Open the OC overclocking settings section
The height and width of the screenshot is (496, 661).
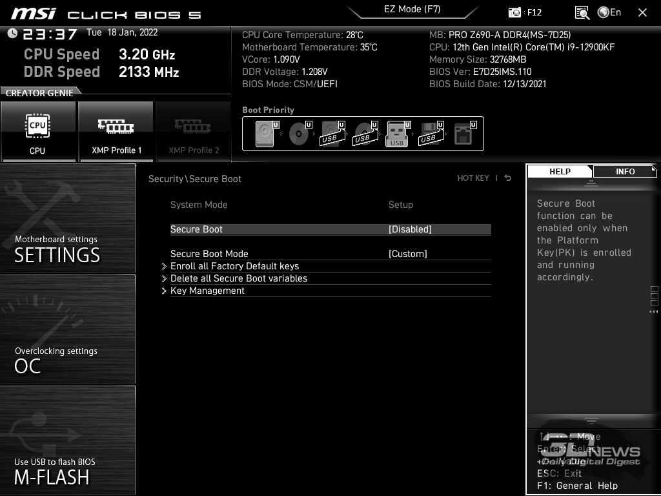pyautogui.click(x=67, y=329)
